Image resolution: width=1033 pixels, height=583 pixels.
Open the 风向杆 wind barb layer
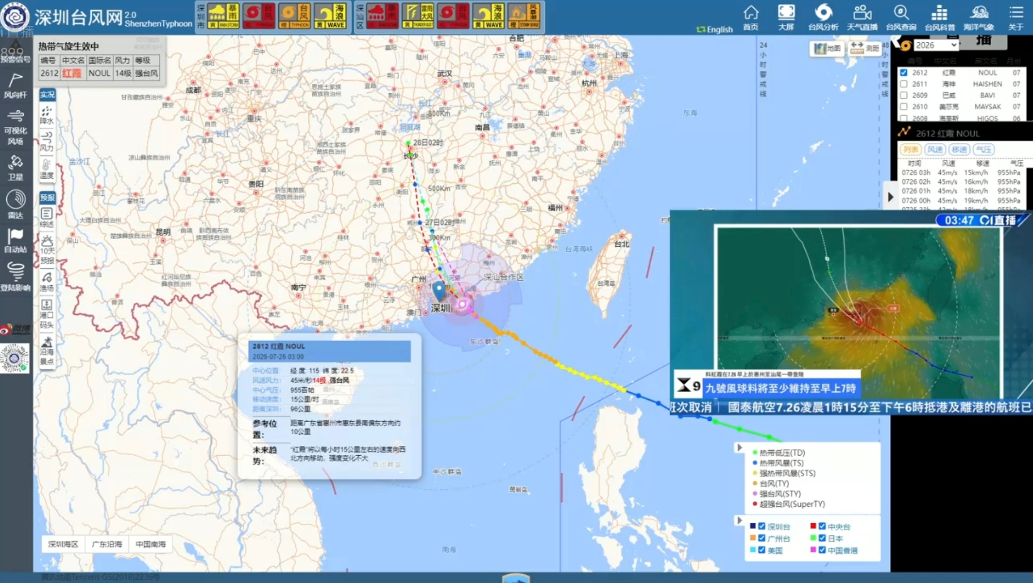pos(16,86)
